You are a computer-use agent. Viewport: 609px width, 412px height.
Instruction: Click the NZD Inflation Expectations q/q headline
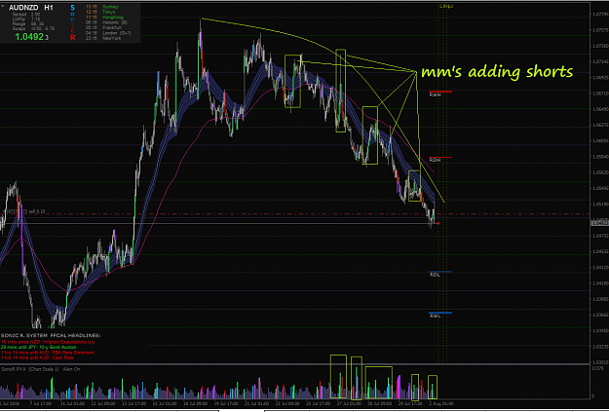[48, 342]
